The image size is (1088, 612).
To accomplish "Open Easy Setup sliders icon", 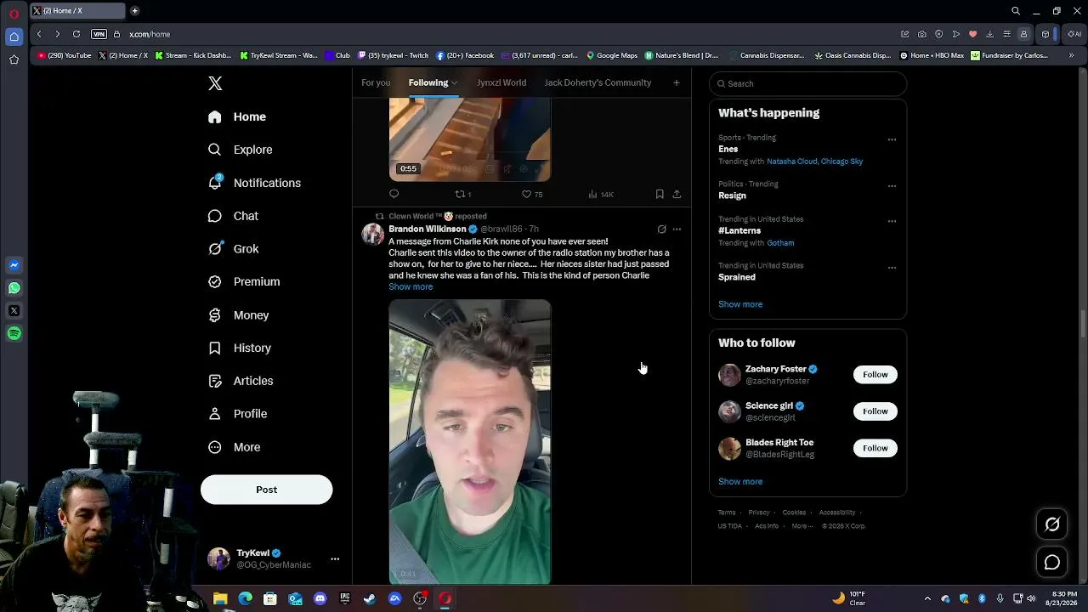I will tap(1007, 34).
